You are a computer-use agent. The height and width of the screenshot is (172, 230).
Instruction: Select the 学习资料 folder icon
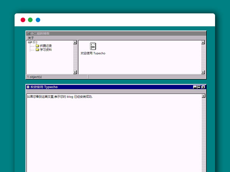point(37,50)
